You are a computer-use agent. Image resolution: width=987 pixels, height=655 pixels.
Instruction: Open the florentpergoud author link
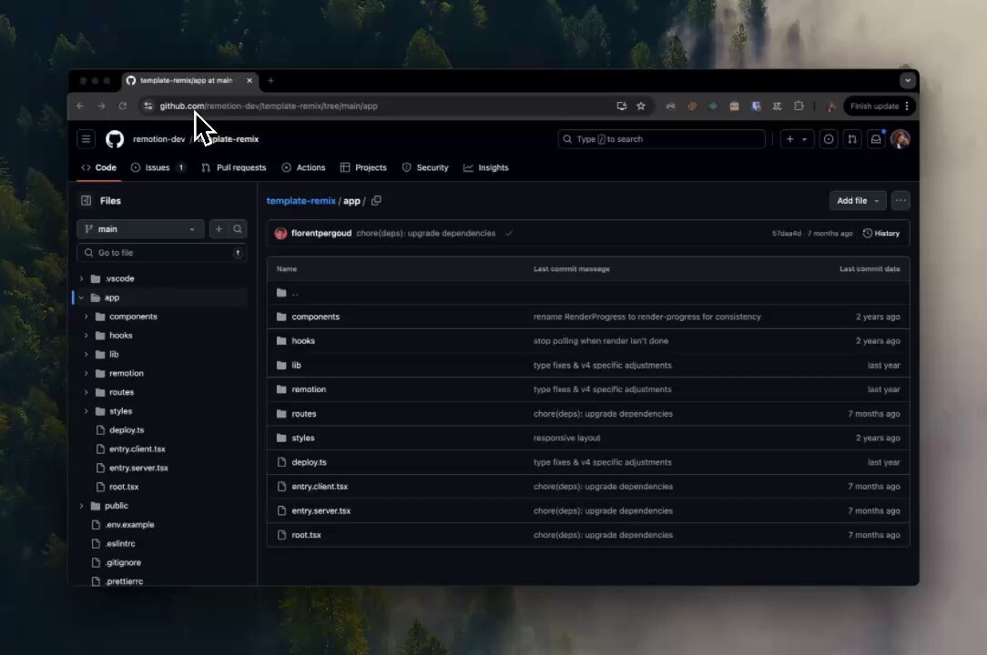point(321,234)
